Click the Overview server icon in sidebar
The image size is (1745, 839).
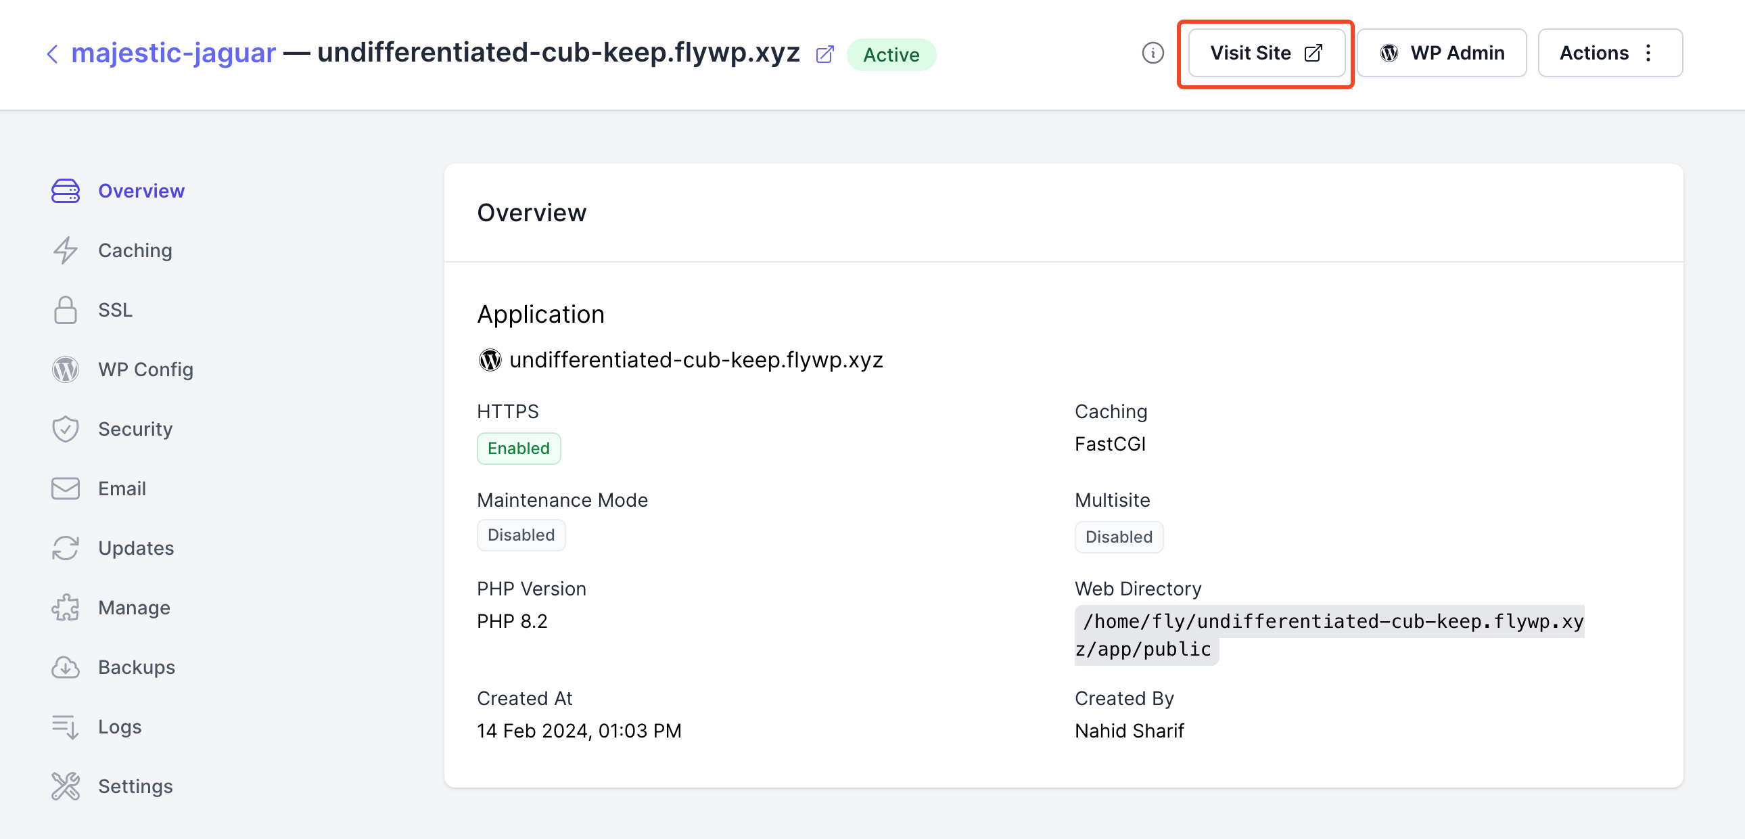[66, 191]
